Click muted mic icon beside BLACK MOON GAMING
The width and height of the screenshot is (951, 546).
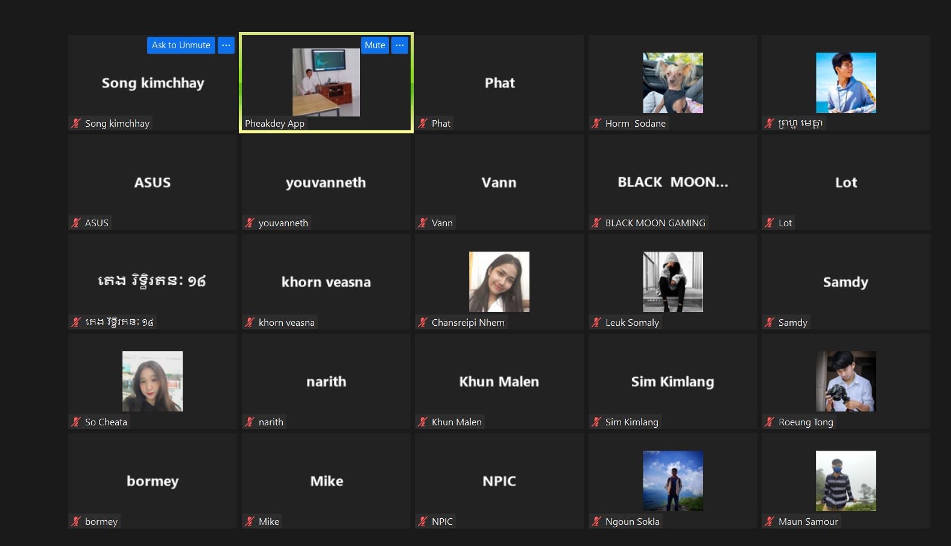596,223
